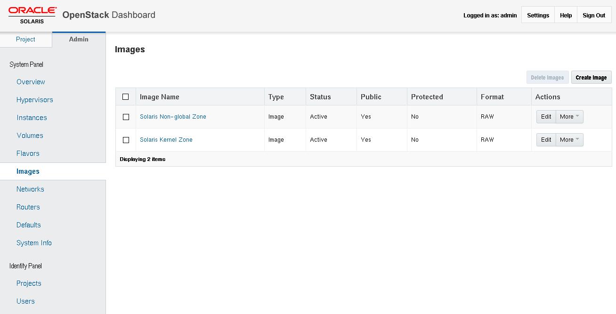Edit the Solaris Kernel Zone image
Image resolution: width=616 pixels, height=314 pixels.
546,140
